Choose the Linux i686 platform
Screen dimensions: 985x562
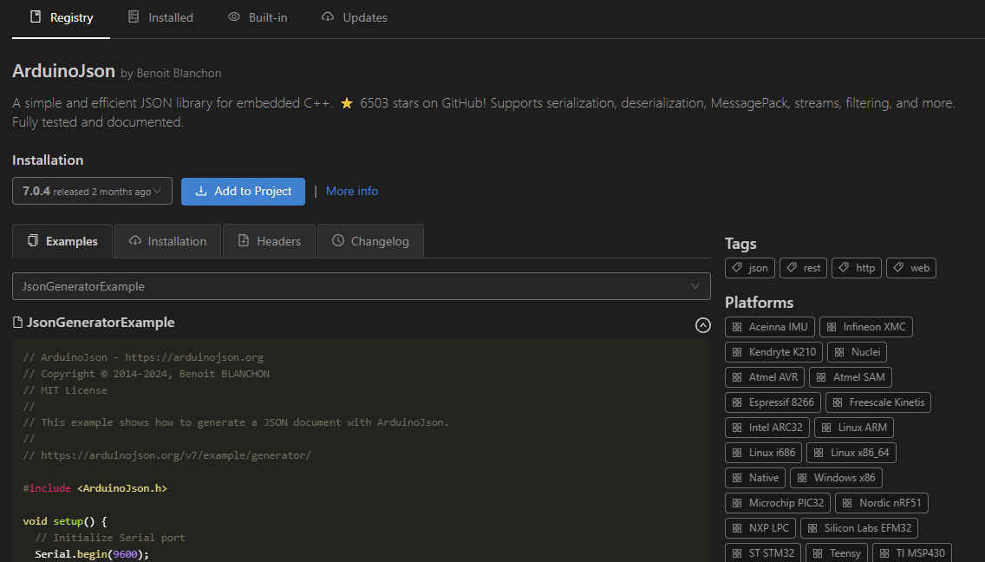(x=764, y=453)
